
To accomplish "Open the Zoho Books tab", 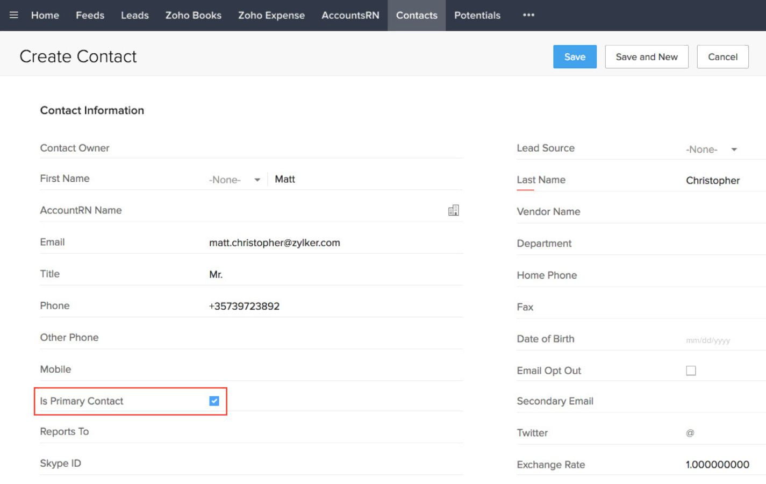I will pyautogui.click(x=193, y=15).
